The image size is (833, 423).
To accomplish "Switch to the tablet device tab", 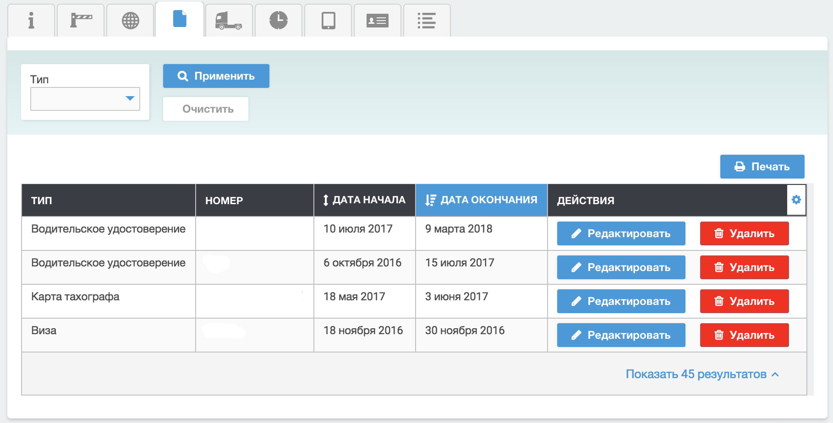I will (x=328, y=21).
